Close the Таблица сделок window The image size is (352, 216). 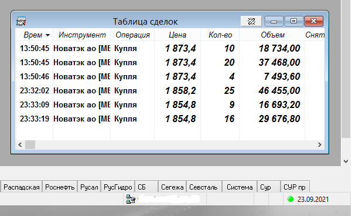314,21
